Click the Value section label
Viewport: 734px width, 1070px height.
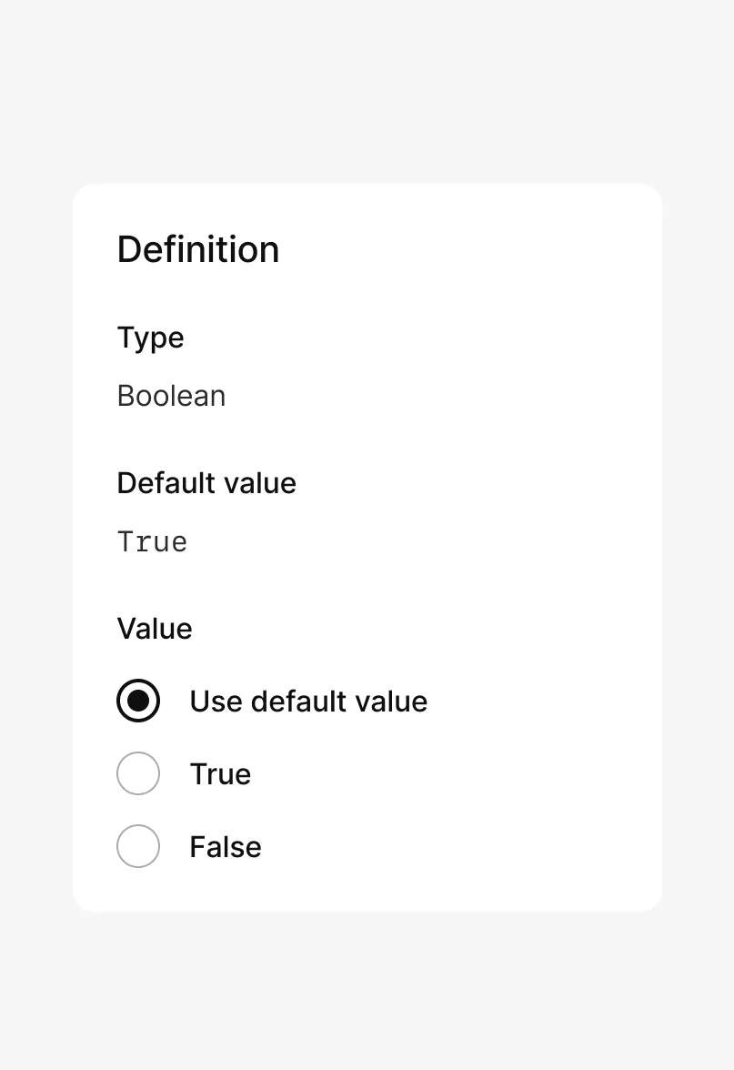pyautogui.click(x=155, y=629)
